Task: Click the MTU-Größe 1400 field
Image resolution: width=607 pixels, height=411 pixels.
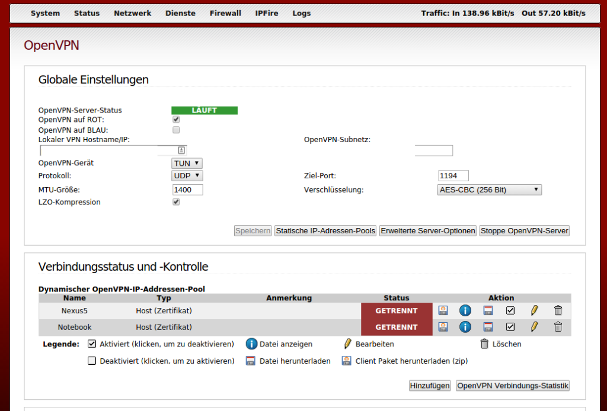Action: tap(187, 190)
